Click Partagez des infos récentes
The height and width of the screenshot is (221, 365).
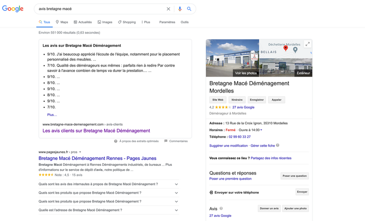point(271,158)
